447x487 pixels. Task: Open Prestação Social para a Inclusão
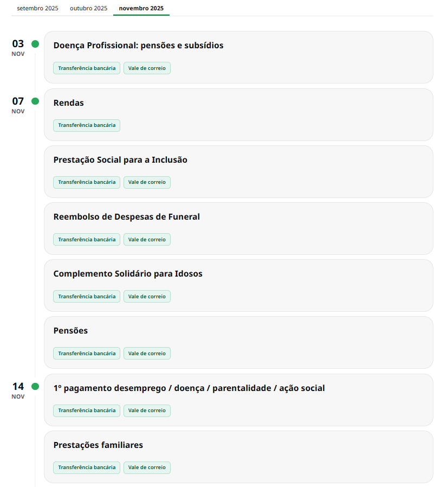tap(120, 160)
